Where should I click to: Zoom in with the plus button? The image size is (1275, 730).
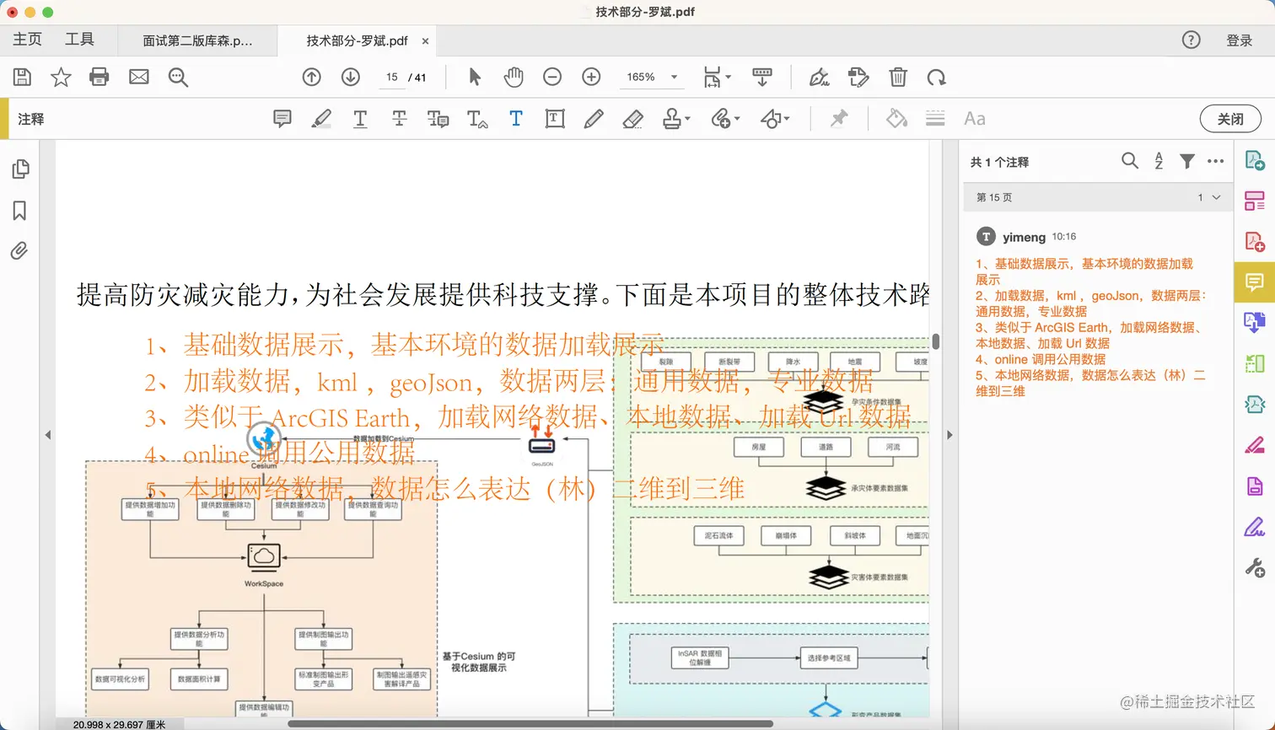592,78
